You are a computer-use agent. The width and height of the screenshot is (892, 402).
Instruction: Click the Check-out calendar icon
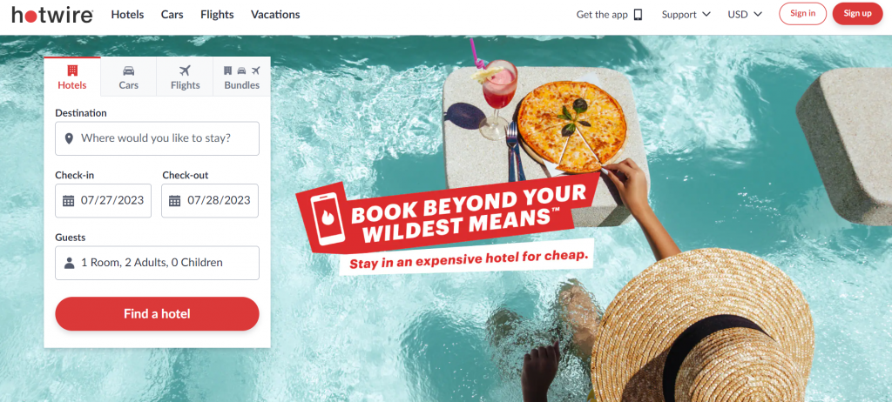[x=174, y=201]
